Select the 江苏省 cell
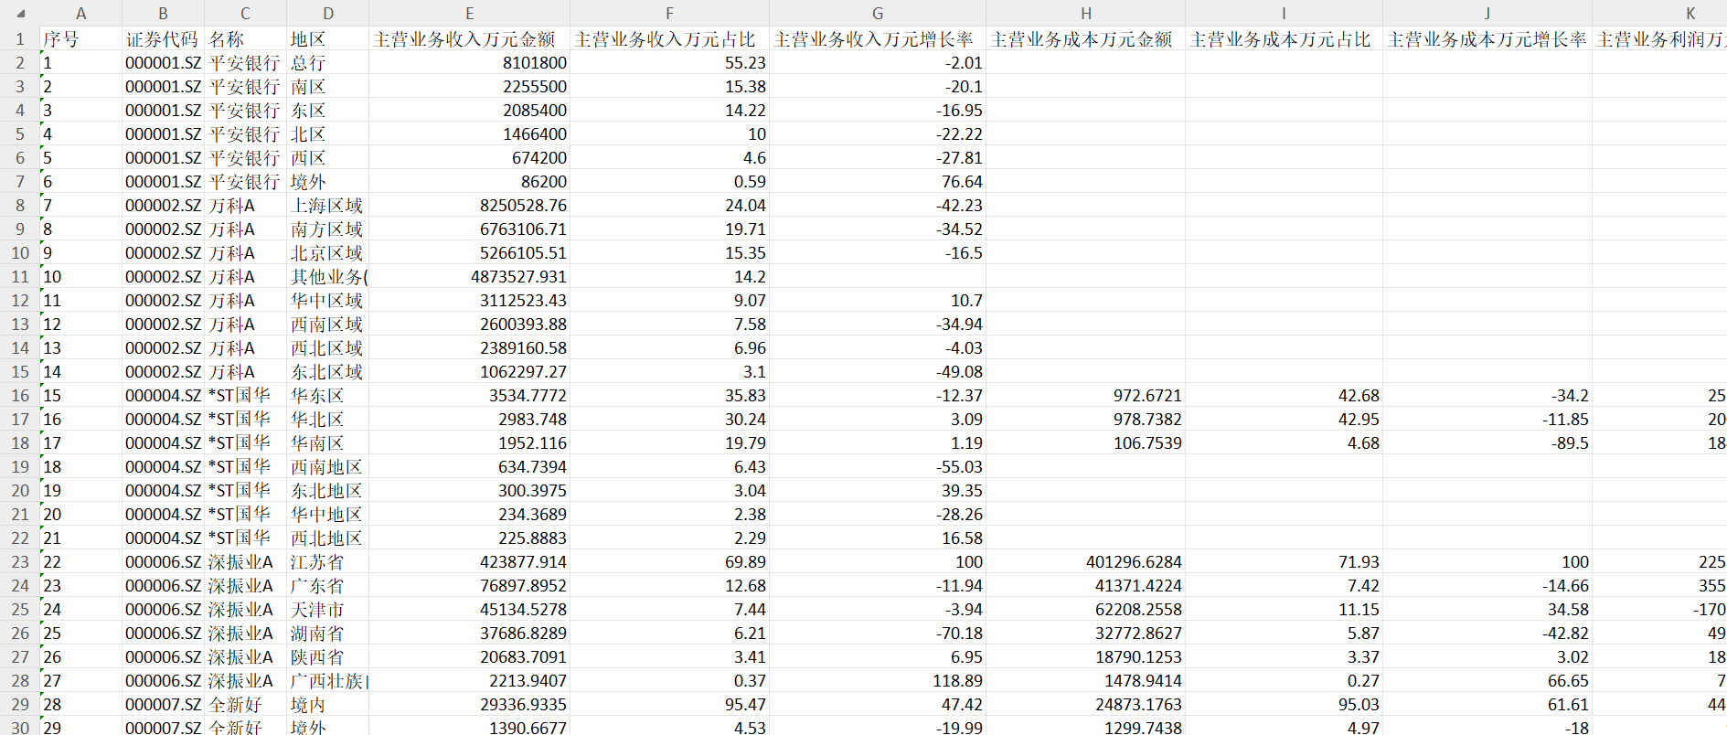The image size is (1727, 735). pos(328,562)
